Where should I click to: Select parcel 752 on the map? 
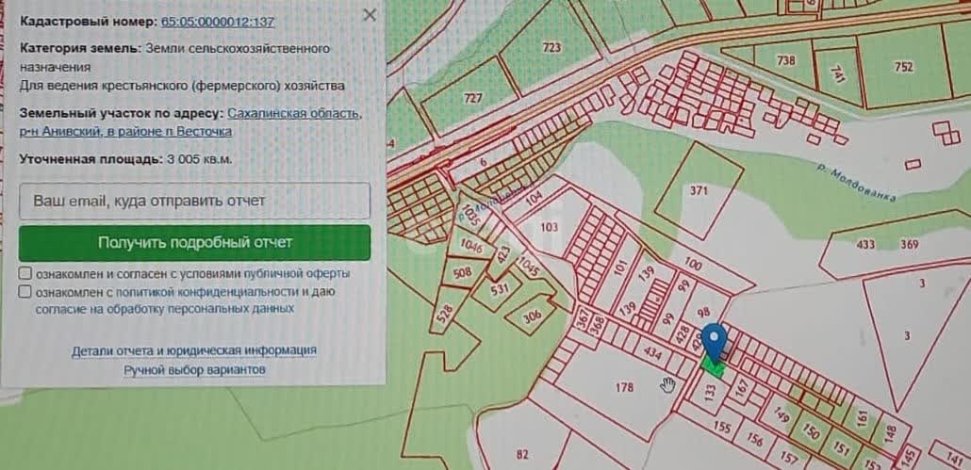point(904,67)
